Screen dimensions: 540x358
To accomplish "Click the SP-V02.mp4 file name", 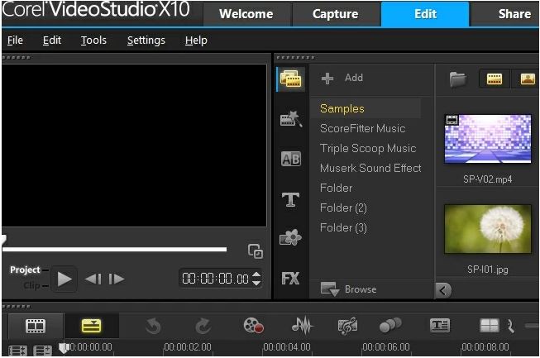I will point(487,179).
